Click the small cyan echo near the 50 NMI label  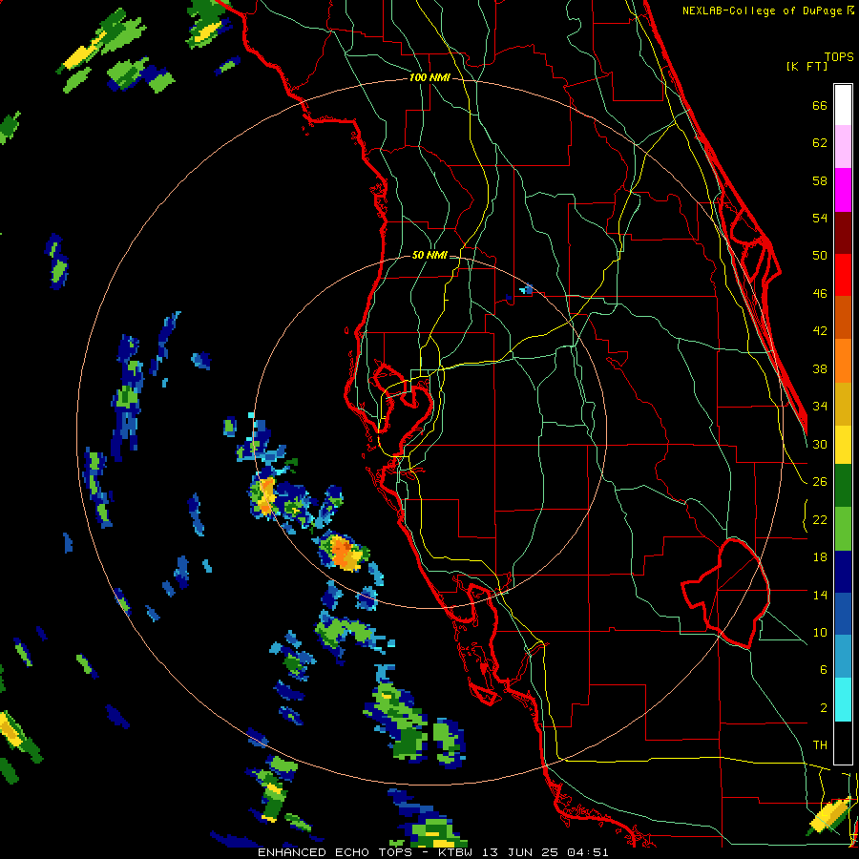point(527,288)
